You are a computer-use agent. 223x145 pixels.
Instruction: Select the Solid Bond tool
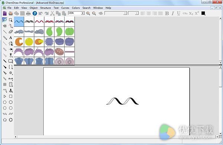(5, 32)
